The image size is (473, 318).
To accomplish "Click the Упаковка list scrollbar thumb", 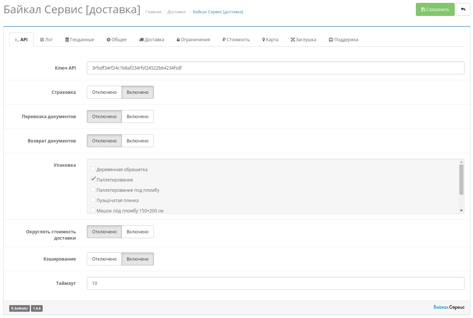I will [461, 180].
